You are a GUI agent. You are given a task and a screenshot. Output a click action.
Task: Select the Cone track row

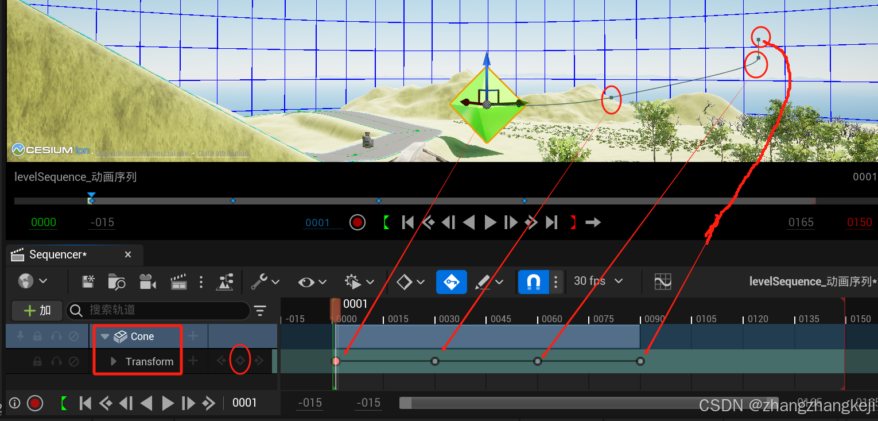tap(141, 337)
